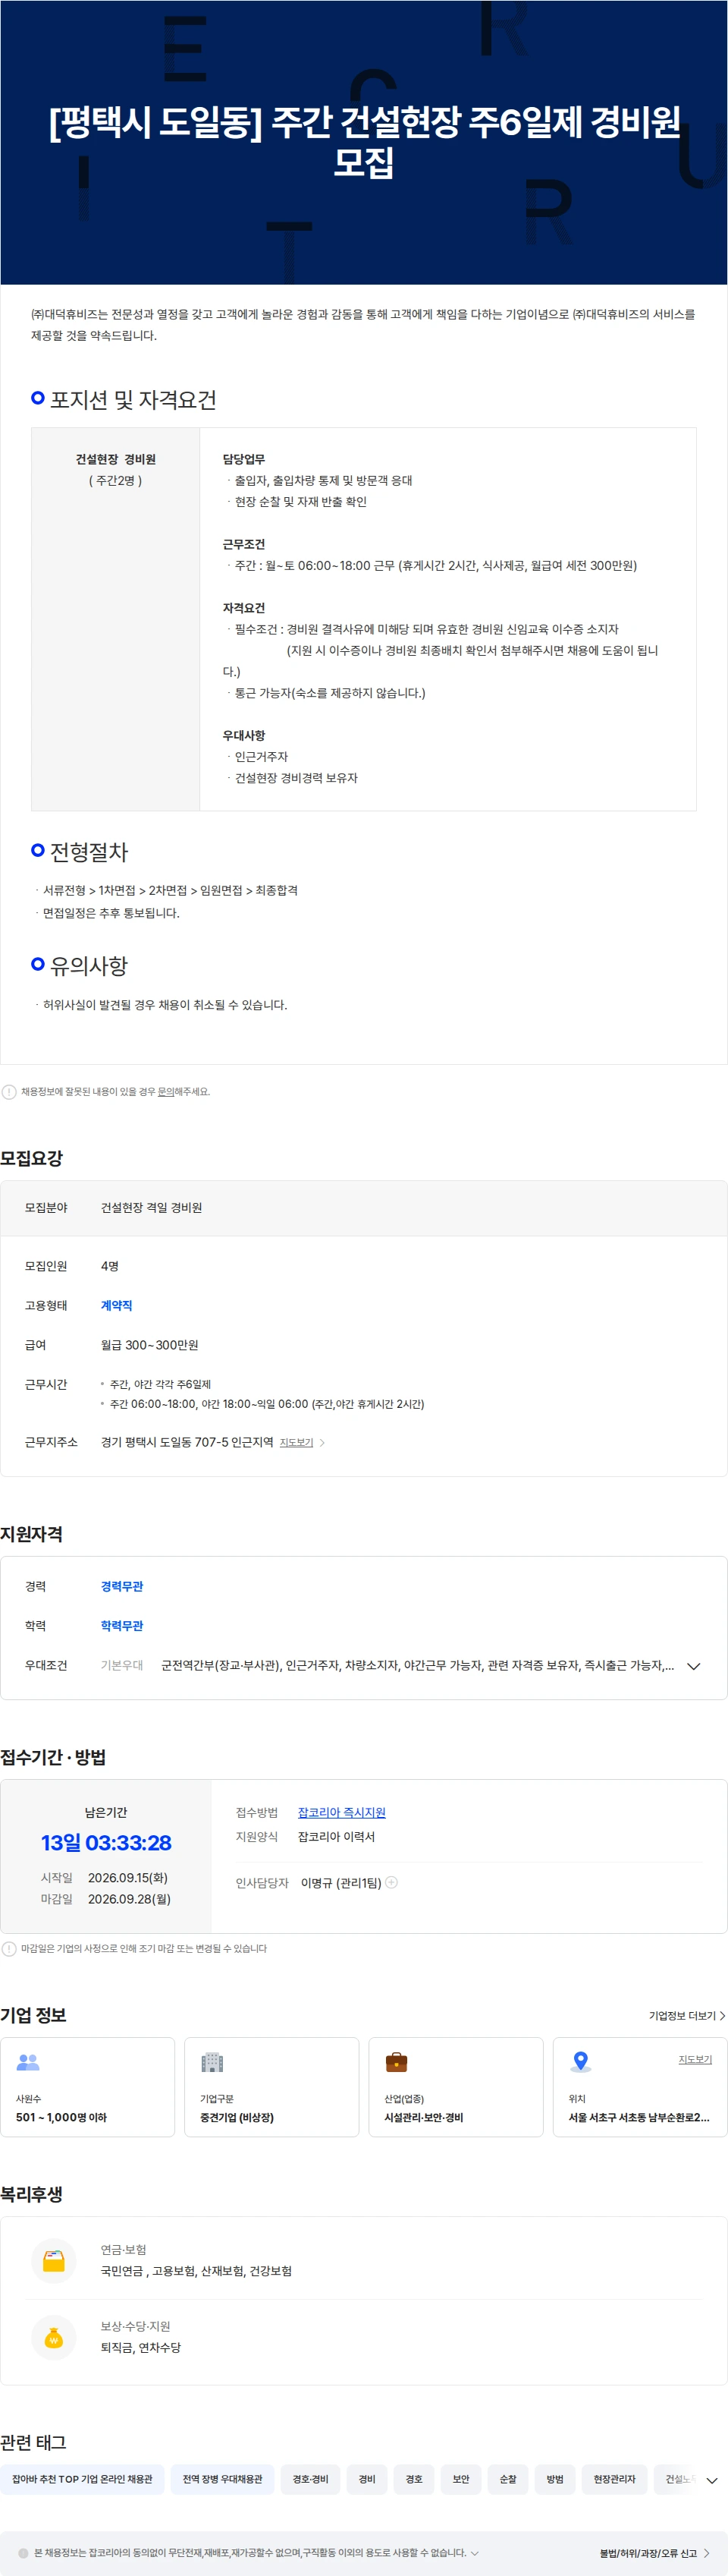Report via 불법/허위/과장/오류 신고
Viewport: 728px width, 2576px height.
coord(648,2553)
